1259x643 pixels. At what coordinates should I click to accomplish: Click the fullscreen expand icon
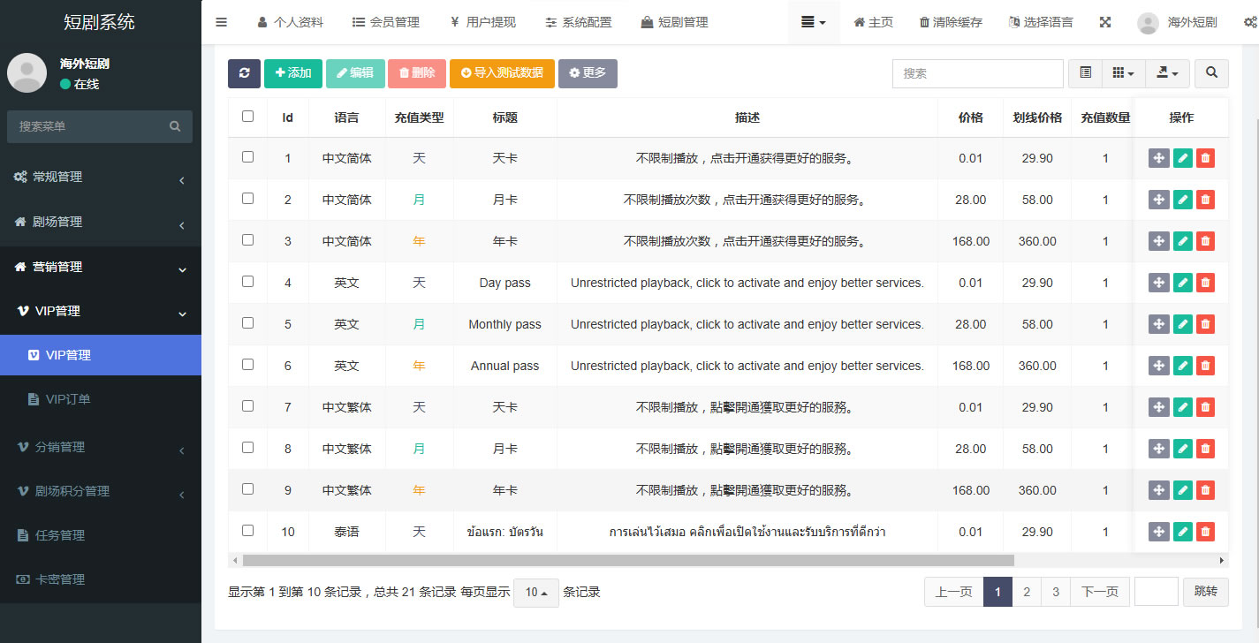pos(1105,22)
